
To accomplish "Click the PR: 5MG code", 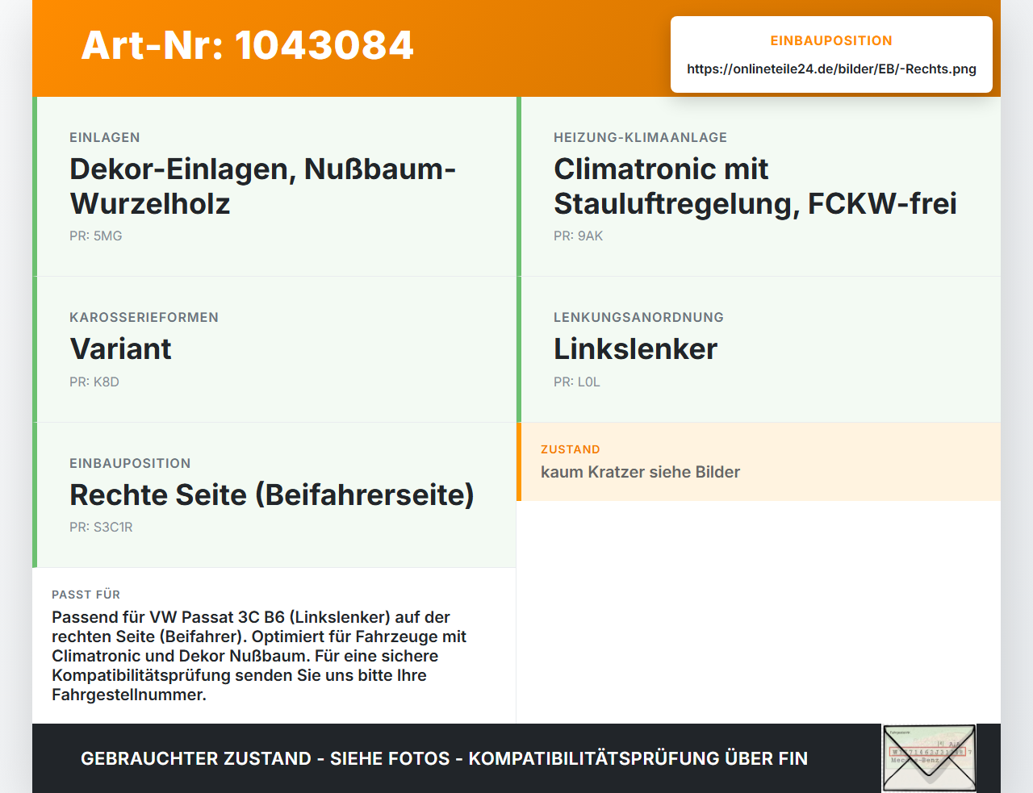I will (96, 236).
